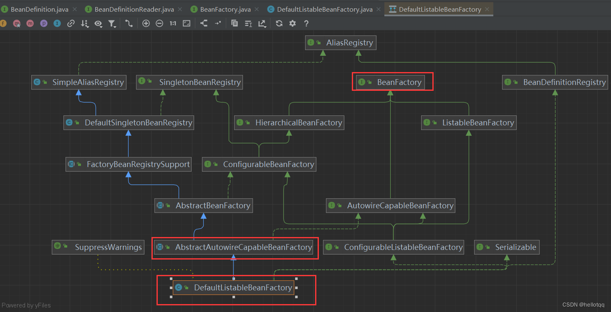
Task: Click the diagram icon on the last tab
Action: 392,9
